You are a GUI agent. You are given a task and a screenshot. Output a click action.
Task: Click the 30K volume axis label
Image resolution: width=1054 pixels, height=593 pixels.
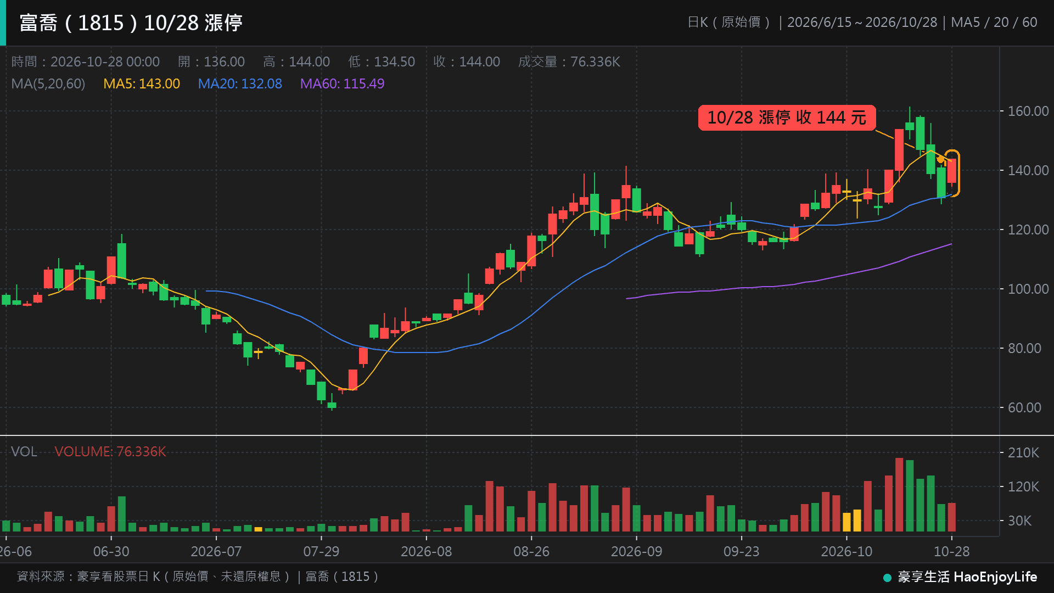[x=1019, y=521]
